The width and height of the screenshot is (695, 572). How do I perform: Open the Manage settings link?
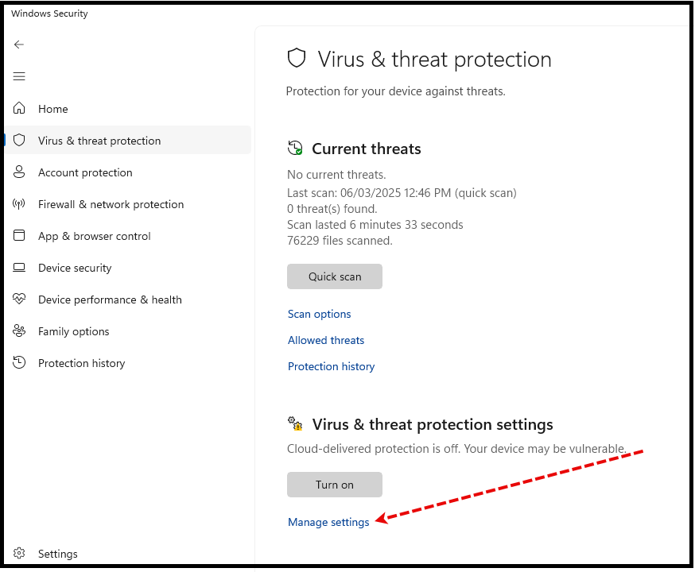[328, 523]
